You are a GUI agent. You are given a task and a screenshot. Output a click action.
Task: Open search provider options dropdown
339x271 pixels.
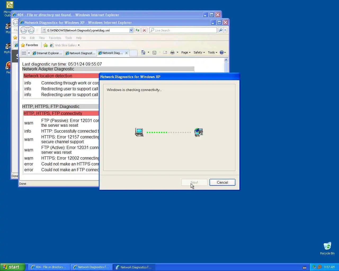225,30
